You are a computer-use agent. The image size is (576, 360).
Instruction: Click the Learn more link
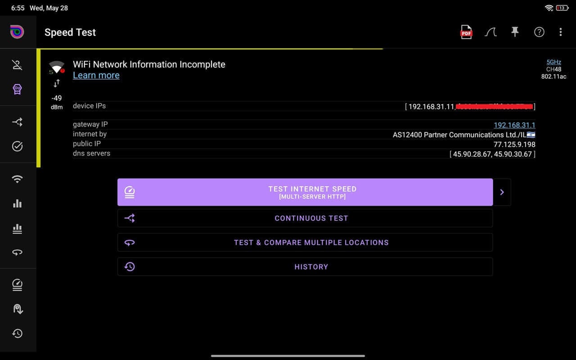(x=96, y=76)
